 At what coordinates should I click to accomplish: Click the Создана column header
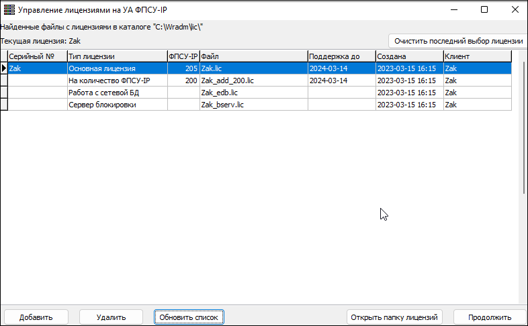point(408,57)
